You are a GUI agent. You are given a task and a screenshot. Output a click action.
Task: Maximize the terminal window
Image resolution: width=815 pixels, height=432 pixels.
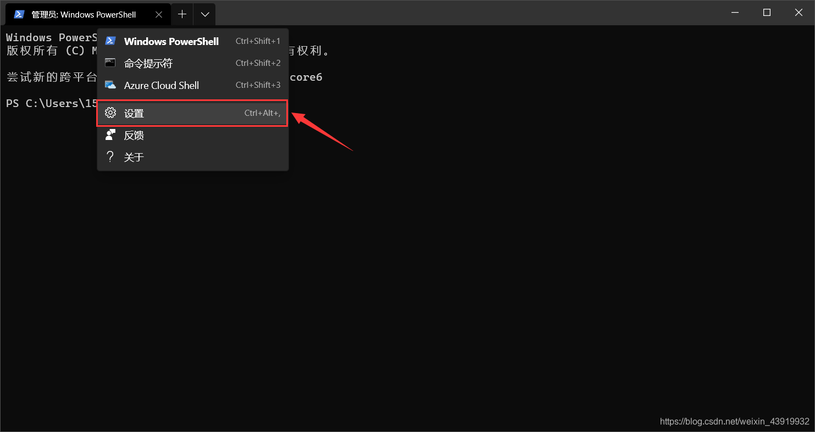pyautogui.click(x=767, y=13)
